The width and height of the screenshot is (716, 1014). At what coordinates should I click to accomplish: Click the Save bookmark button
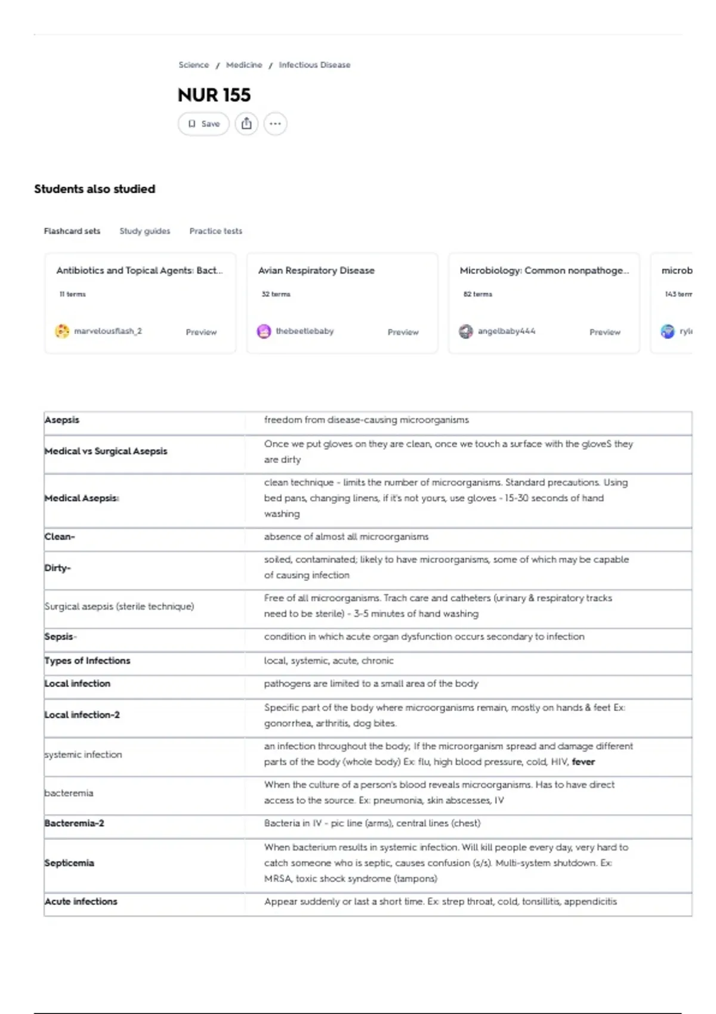203,124
